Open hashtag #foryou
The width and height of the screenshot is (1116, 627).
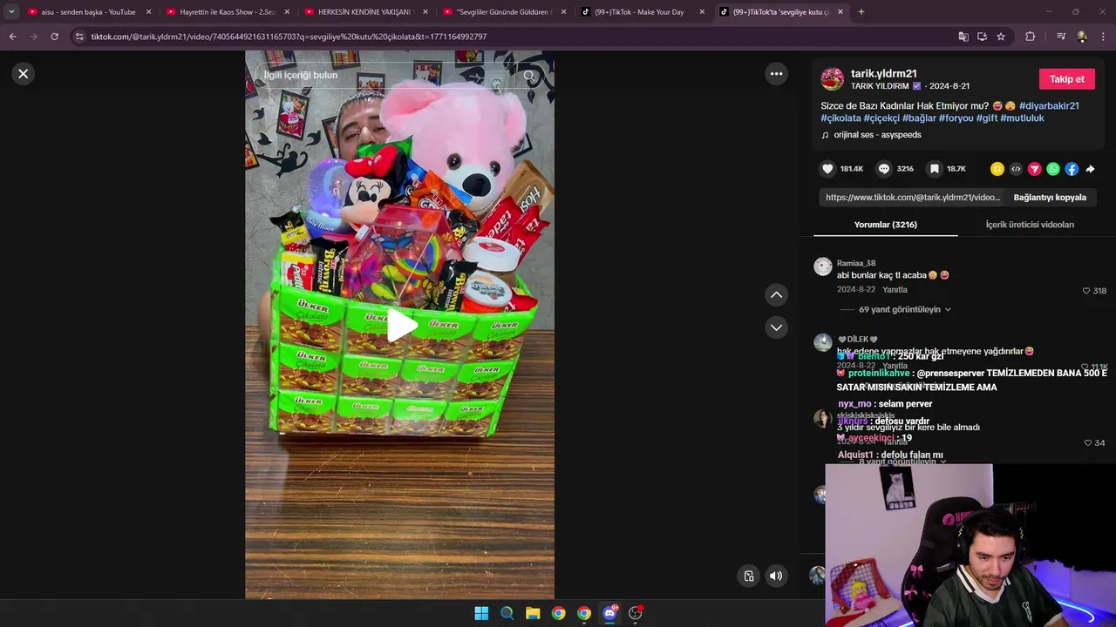click(956, 118)
